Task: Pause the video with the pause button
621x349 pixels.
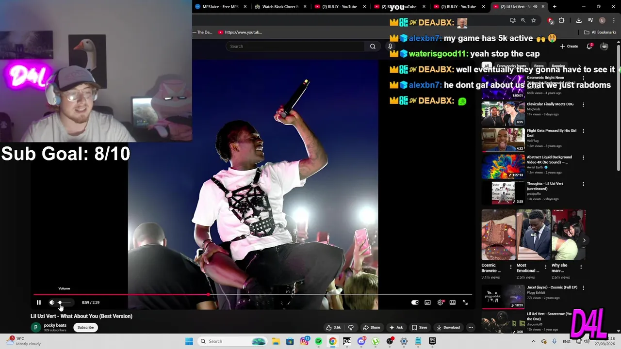Action: 39,302
